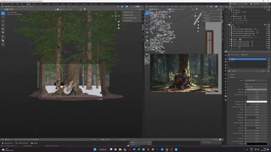Image resolution: width=271 pixels, height=152 pixels.
Task: Select the Rotate tool in left viewport
Action: [3, 25]
